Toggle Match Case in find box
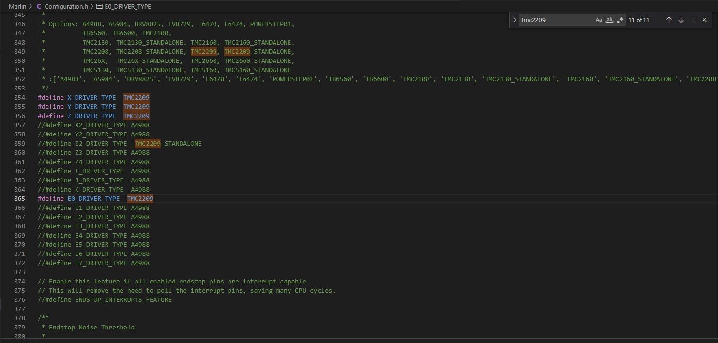Viewport: 718px width, 343px height. click(x=599, y=20)
